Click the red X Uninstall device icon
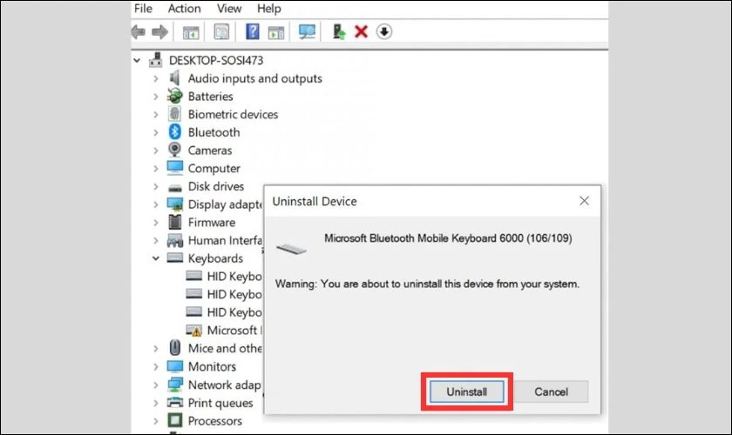This screenshot has height=435, width=732. (361, 31)
